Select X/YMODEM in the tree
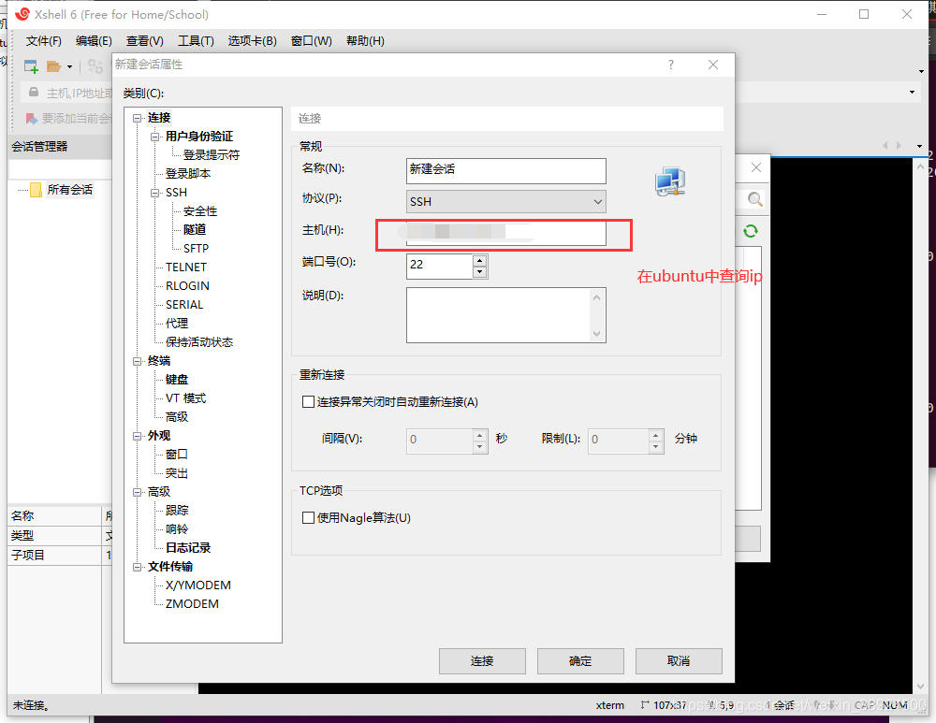 coord(197,586)
